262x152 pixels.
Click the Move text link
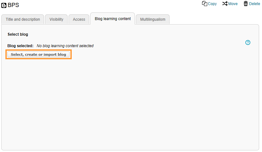(233, 4)
